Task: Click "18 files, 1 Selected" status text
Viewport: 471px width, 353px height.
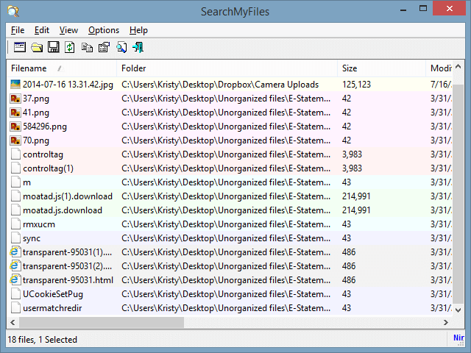Action: click(x=43, y=340)
